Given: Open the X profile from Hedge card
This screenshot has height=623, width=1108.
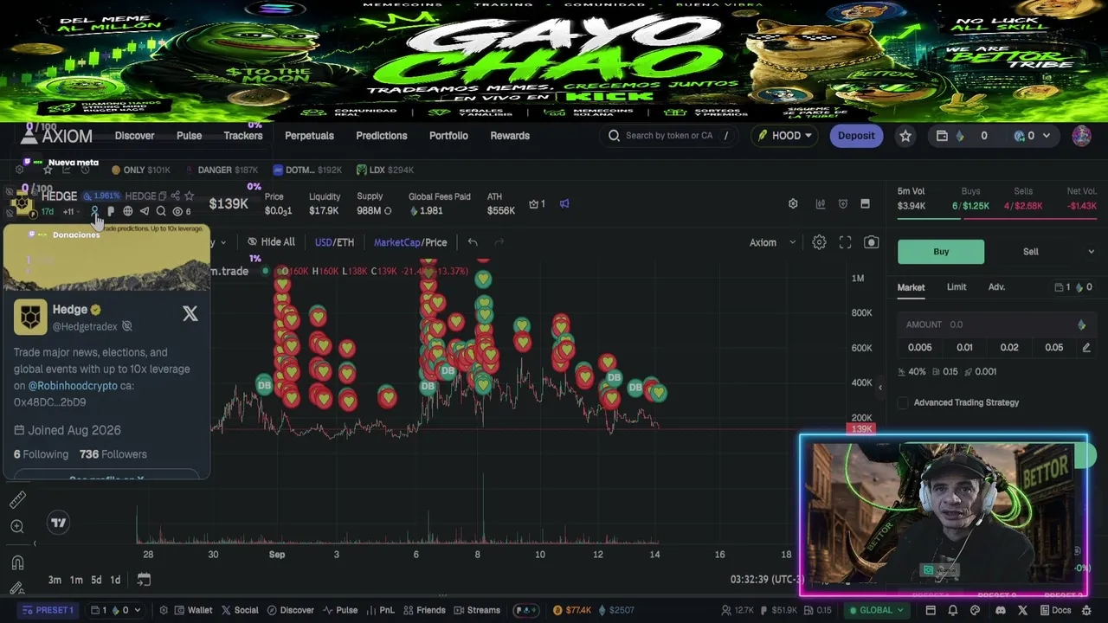Looking at the screenshot, I should 190,314.
